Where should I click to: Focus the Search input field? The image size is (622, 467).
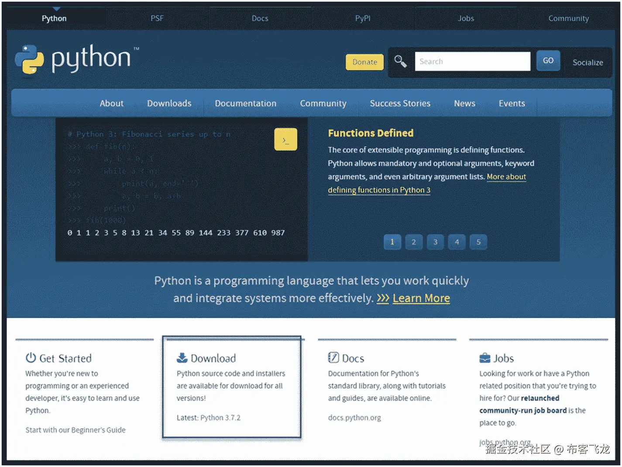click(472, 61)
